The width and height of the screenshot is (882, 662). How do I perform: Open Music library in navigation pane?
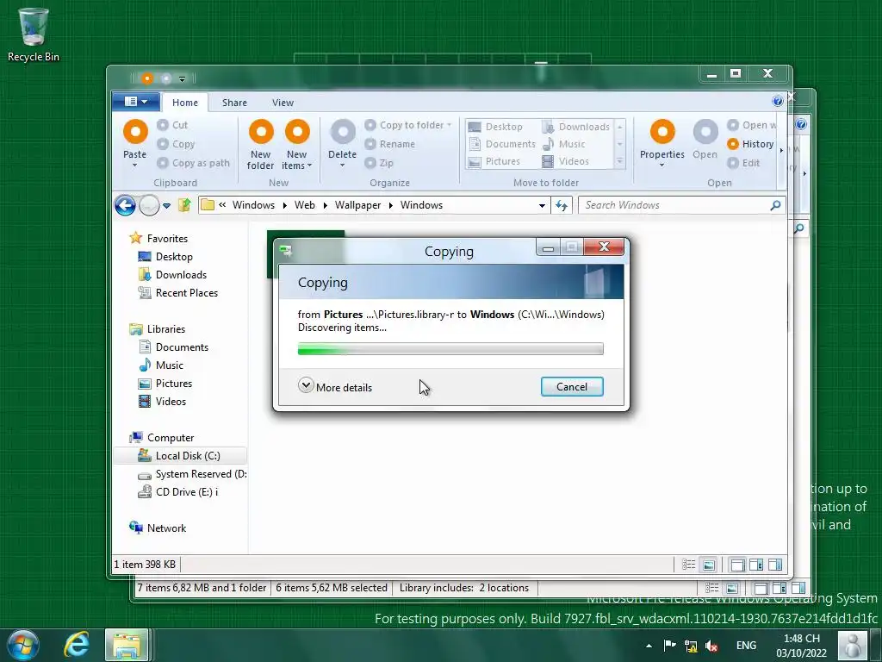[x=170, y=365]
